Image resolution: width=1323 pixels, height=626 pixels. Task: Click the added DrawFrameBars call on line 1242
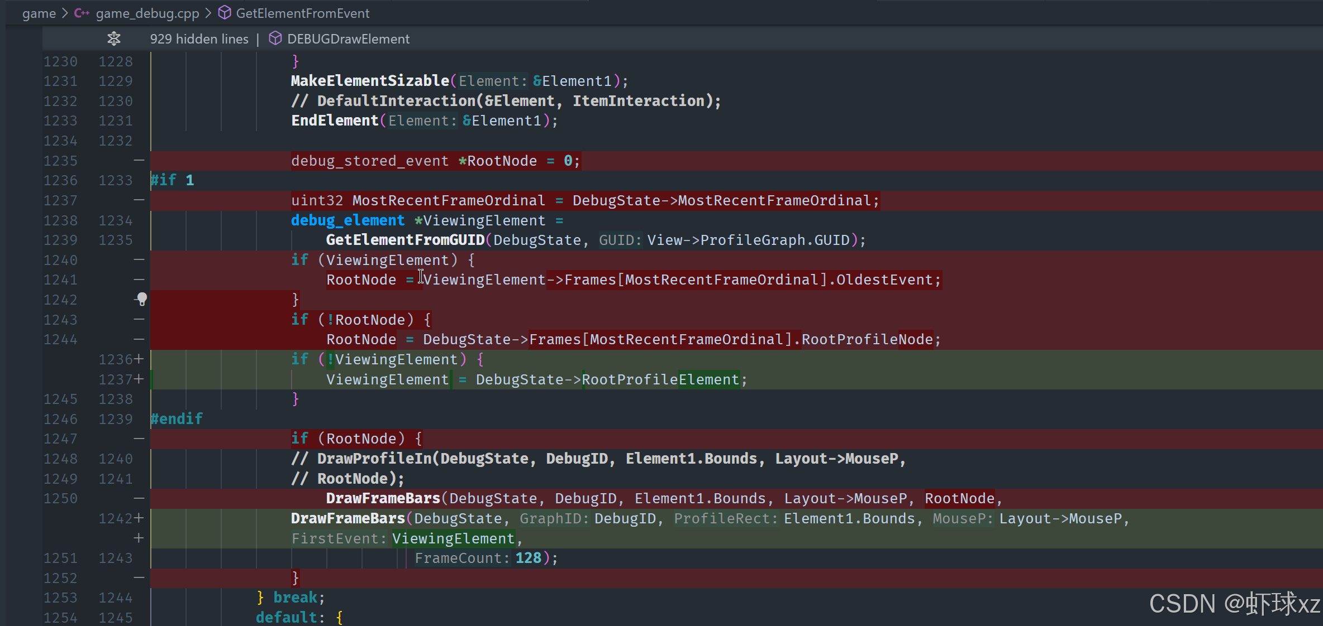tap(348, 518)
